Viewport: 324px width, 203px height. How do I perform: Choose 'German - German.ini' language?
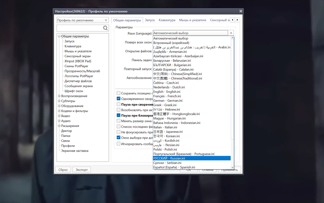tap(192, 101)
